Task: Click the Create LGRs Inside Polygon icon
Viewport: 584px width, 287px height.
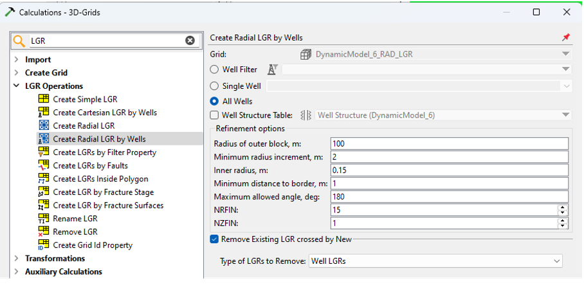Action: [x=44, y=179]
